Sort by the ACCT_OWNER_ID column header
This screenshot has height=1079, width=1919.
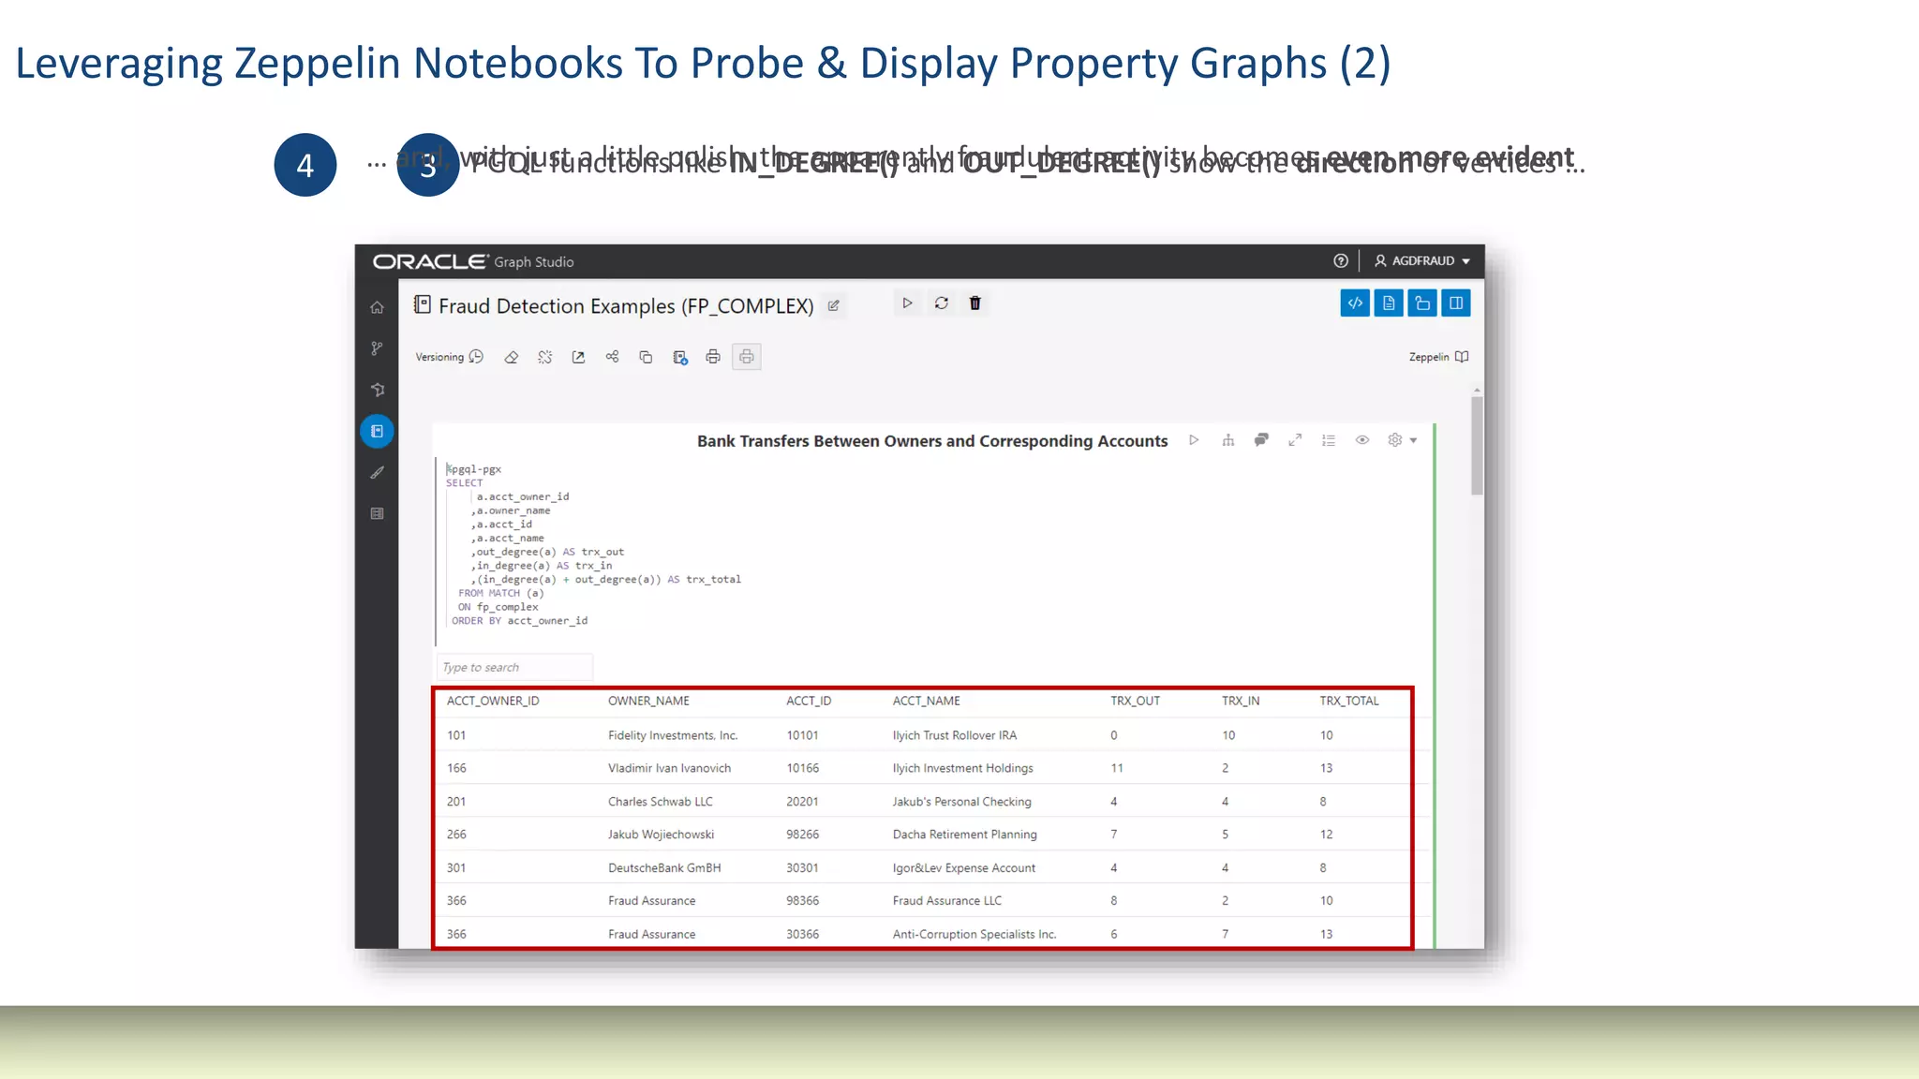(x=493, y=701)
